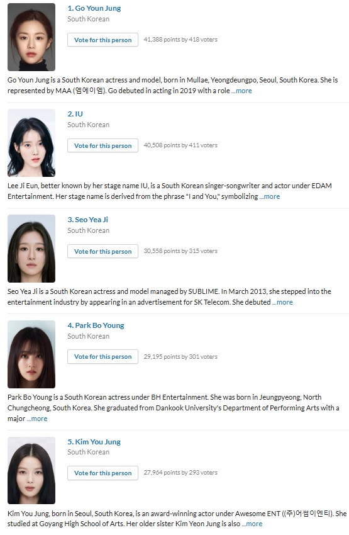Vote for Seo Yea Ji
Image resolution: width=349 pixels, height=535 pixels.
[102, 251]
